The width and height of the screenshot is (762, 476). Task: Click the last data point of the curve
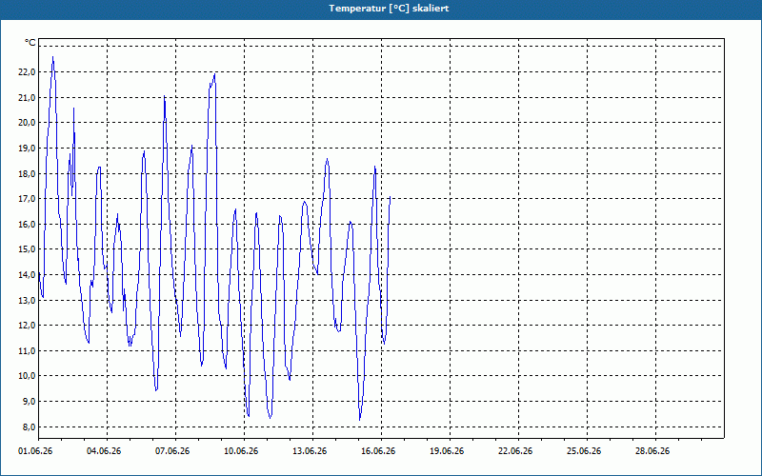391,197
